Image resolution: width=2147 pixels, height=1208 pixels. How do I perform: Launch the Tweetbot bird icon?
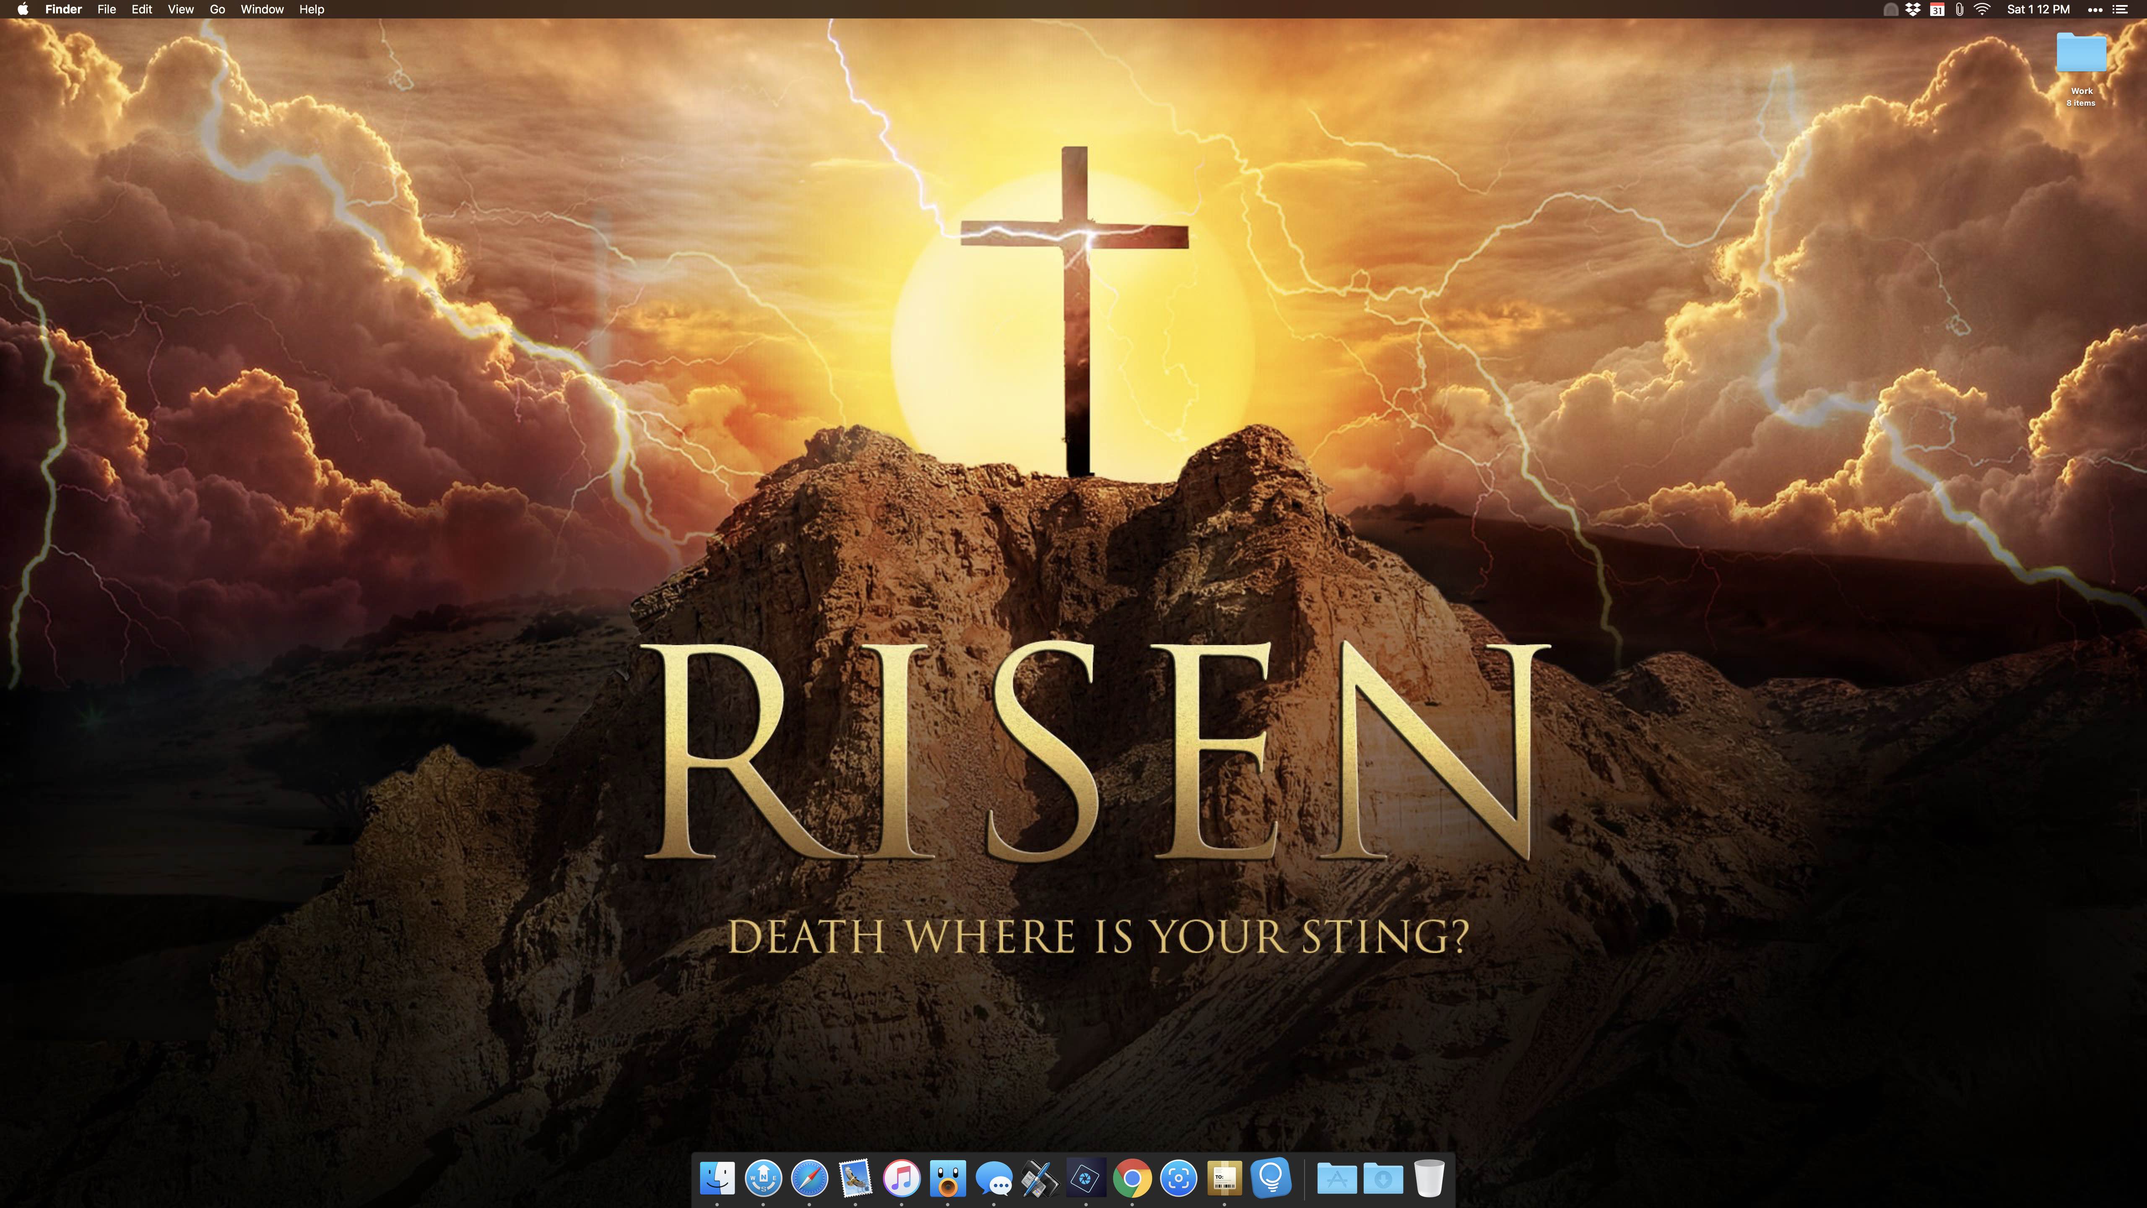click(x=948, y=1178)
